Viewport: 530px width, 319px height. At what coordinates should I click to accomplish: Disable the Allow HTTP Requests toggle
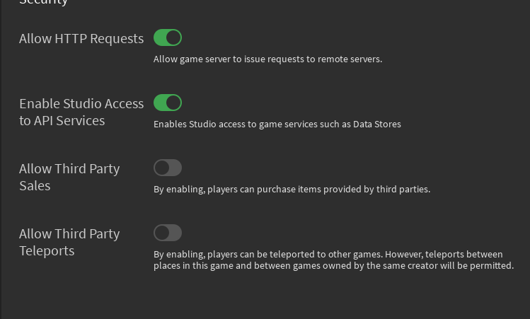coord(168,37)
